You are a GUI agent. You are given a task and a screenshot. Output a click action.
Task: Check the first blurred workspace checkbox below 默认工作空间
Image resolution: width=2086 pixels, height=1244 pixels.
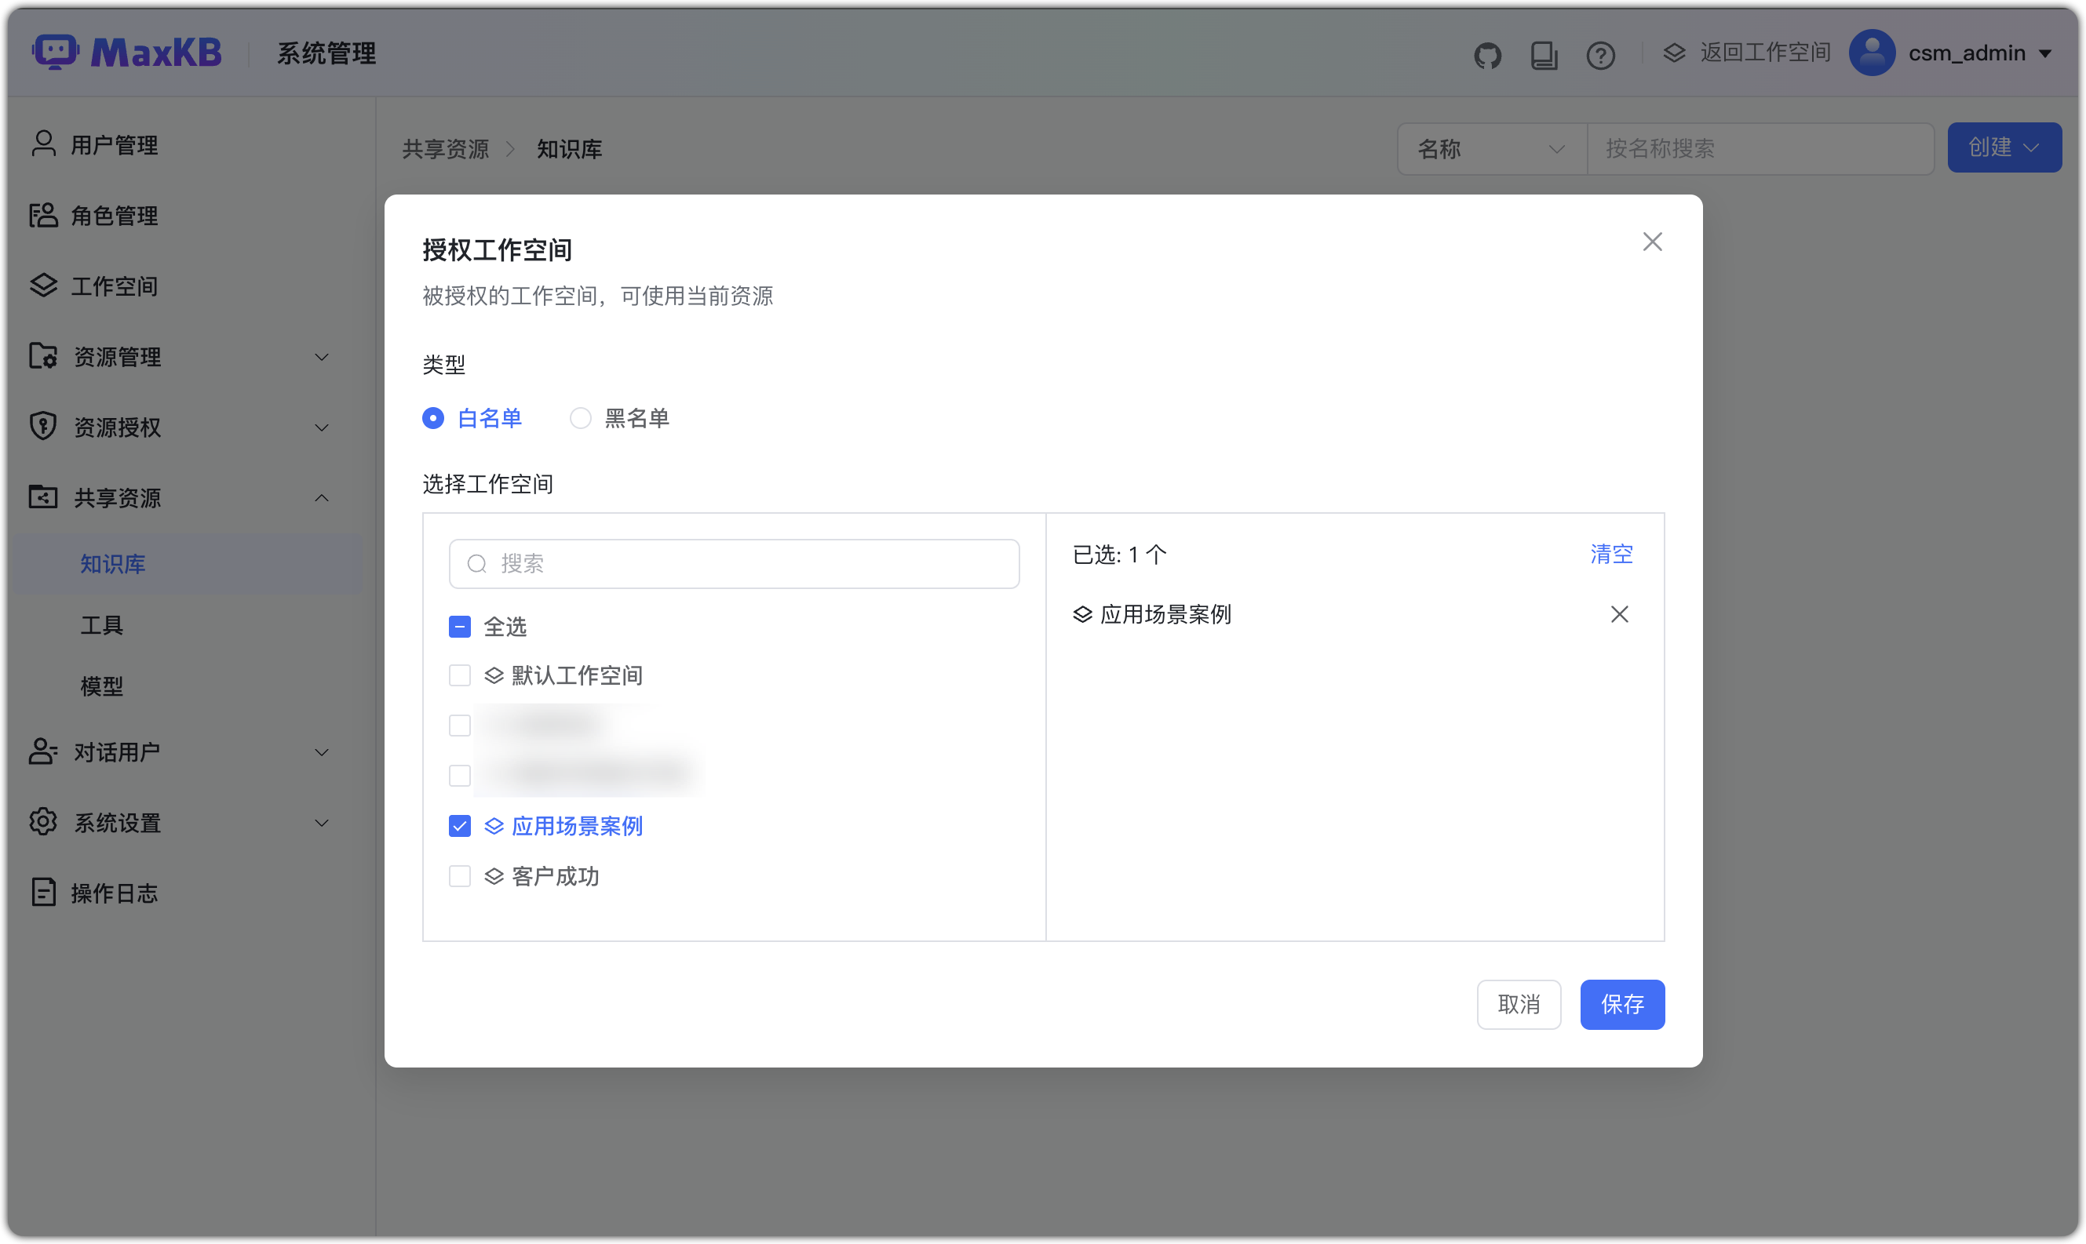[x=460, y=726]
